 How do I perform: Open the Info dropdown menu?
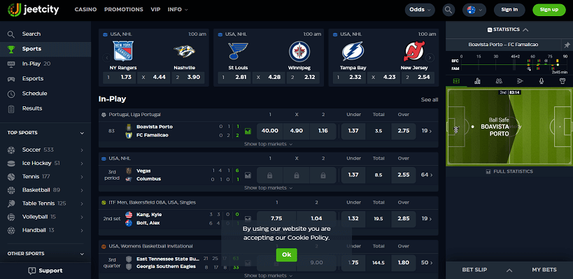coord(178,10)
